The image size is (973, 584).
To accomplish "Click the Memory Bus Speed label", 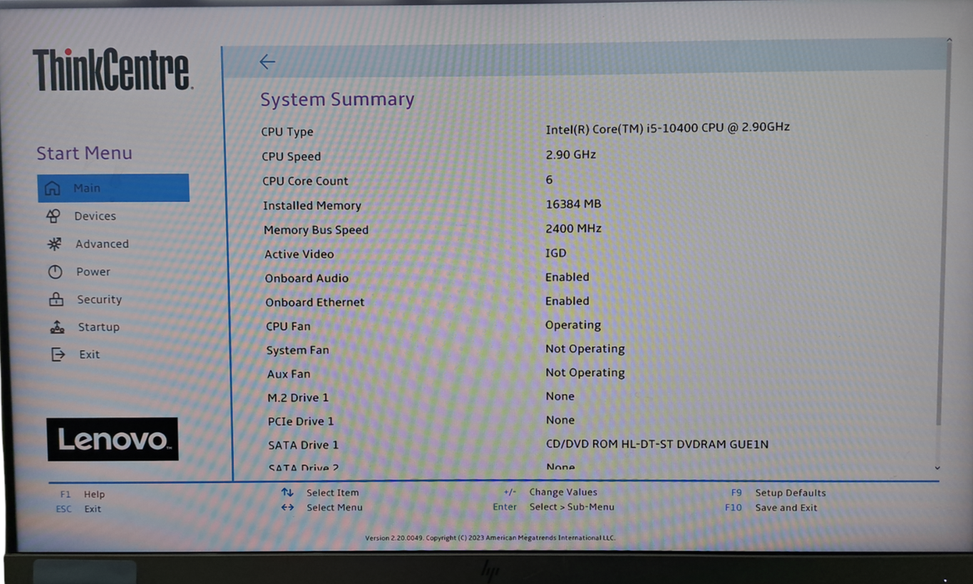I will click(x=316, y=229).
